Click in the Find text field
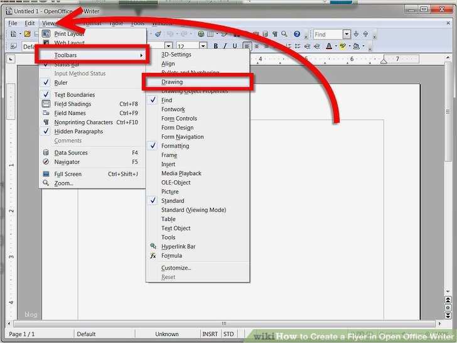This screenshot has height=343, width=457. (x=328, y=35)
